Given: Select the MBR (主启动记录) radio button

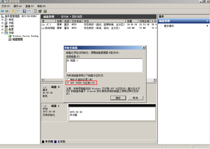Looking at the screenshot, I should [x=68, y=79].
